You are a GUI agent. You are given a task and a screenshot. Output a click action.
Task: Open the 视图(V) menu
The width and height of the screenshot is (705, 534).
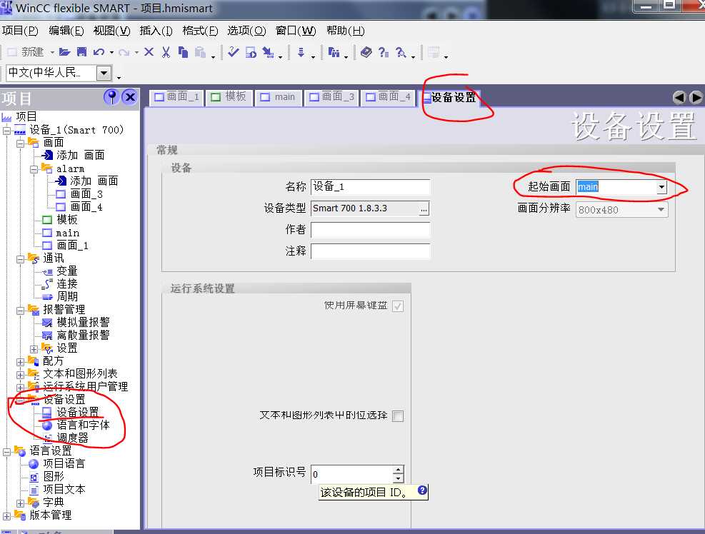(x=111, y=31)
